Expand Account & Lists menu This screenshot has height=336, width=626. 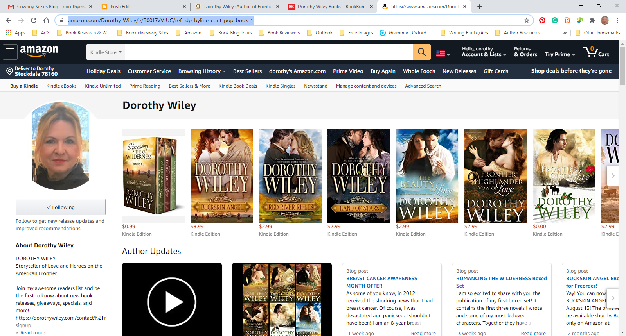[x=484, y=52]
